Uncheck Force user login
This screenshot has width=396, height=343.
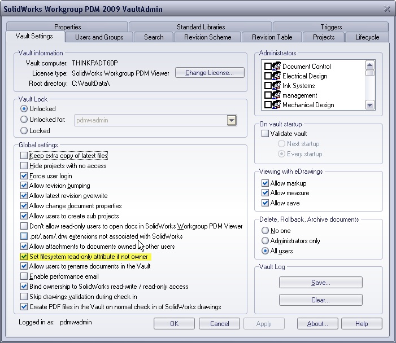pyautogui.click(x=24, y=176)
